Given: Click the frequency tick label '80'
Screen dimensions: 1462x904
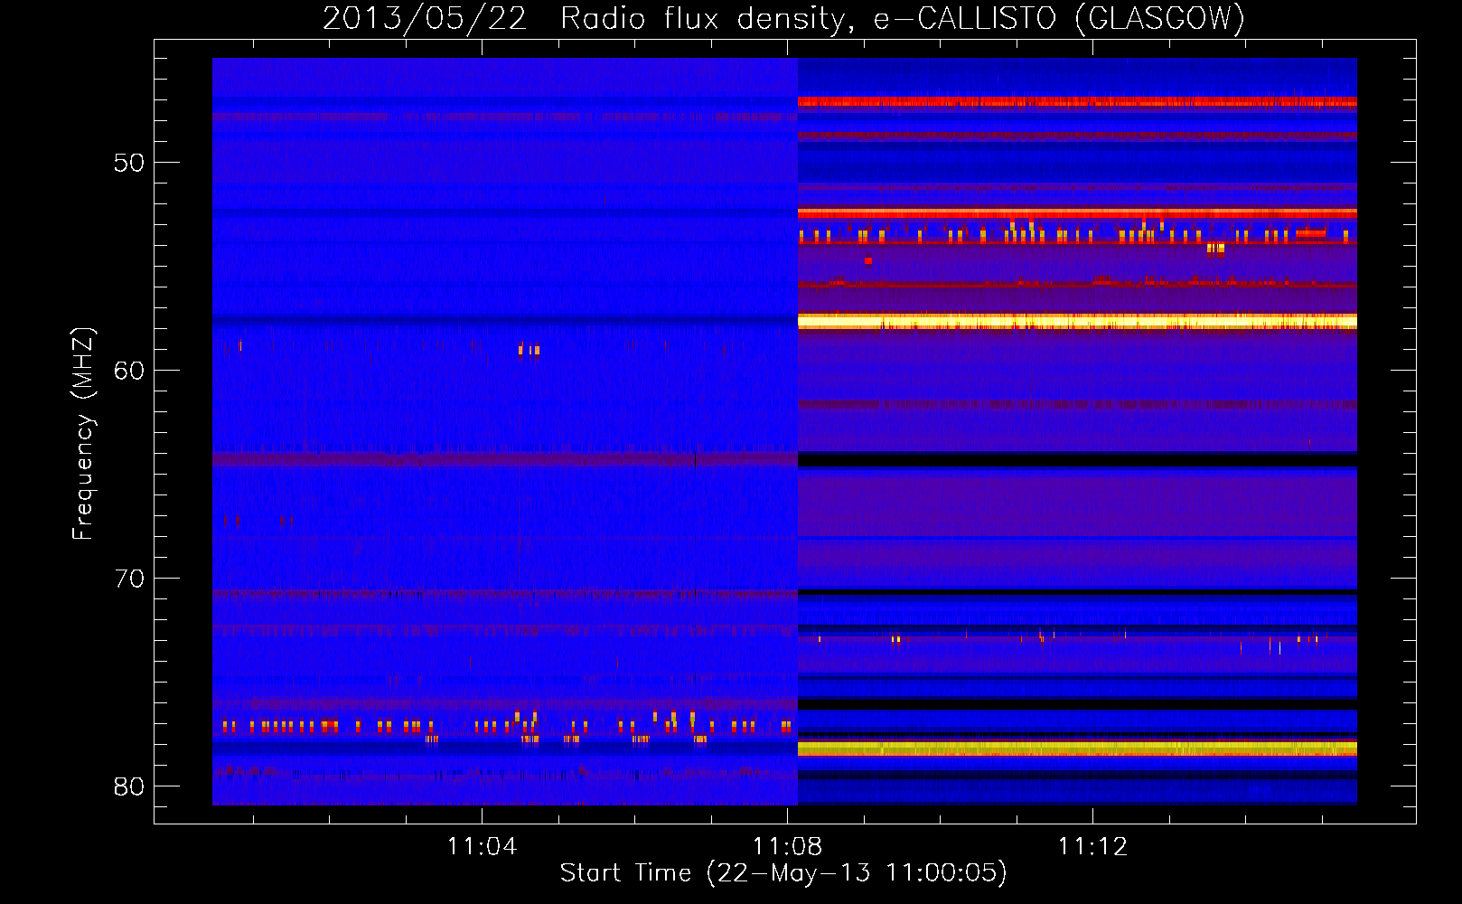Looking at the screenshot, I should point(128,786).
